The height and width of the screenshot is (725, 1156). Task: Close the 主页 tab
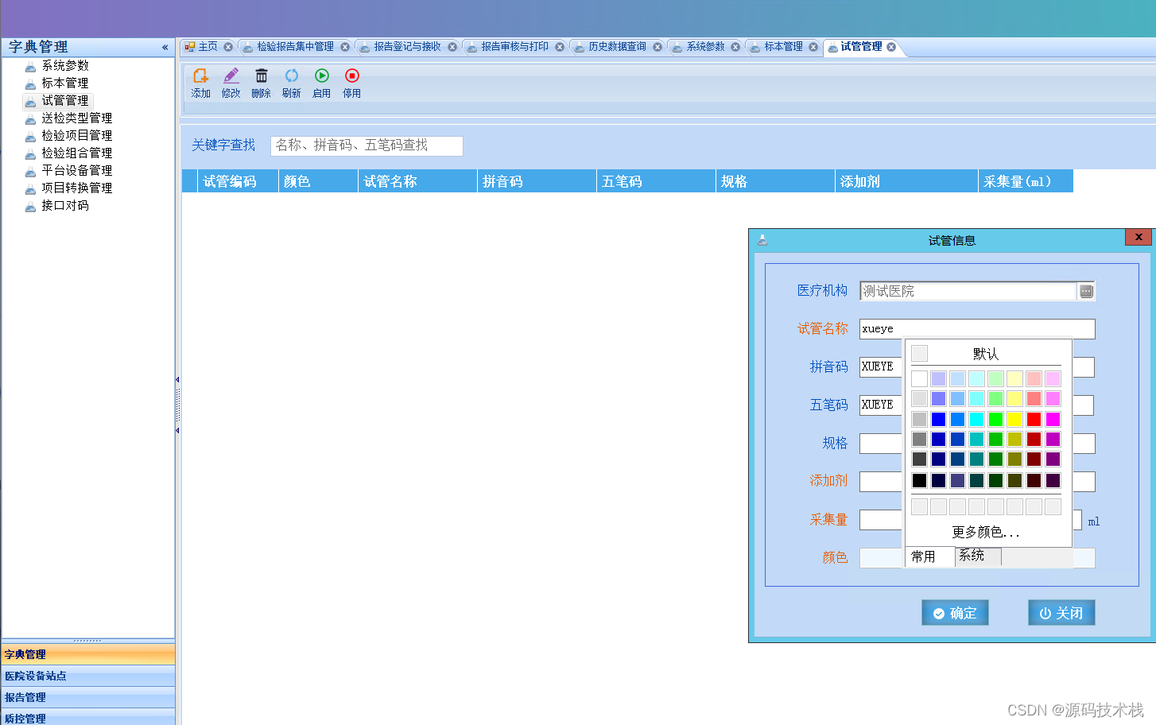click(x=228, y=47)
